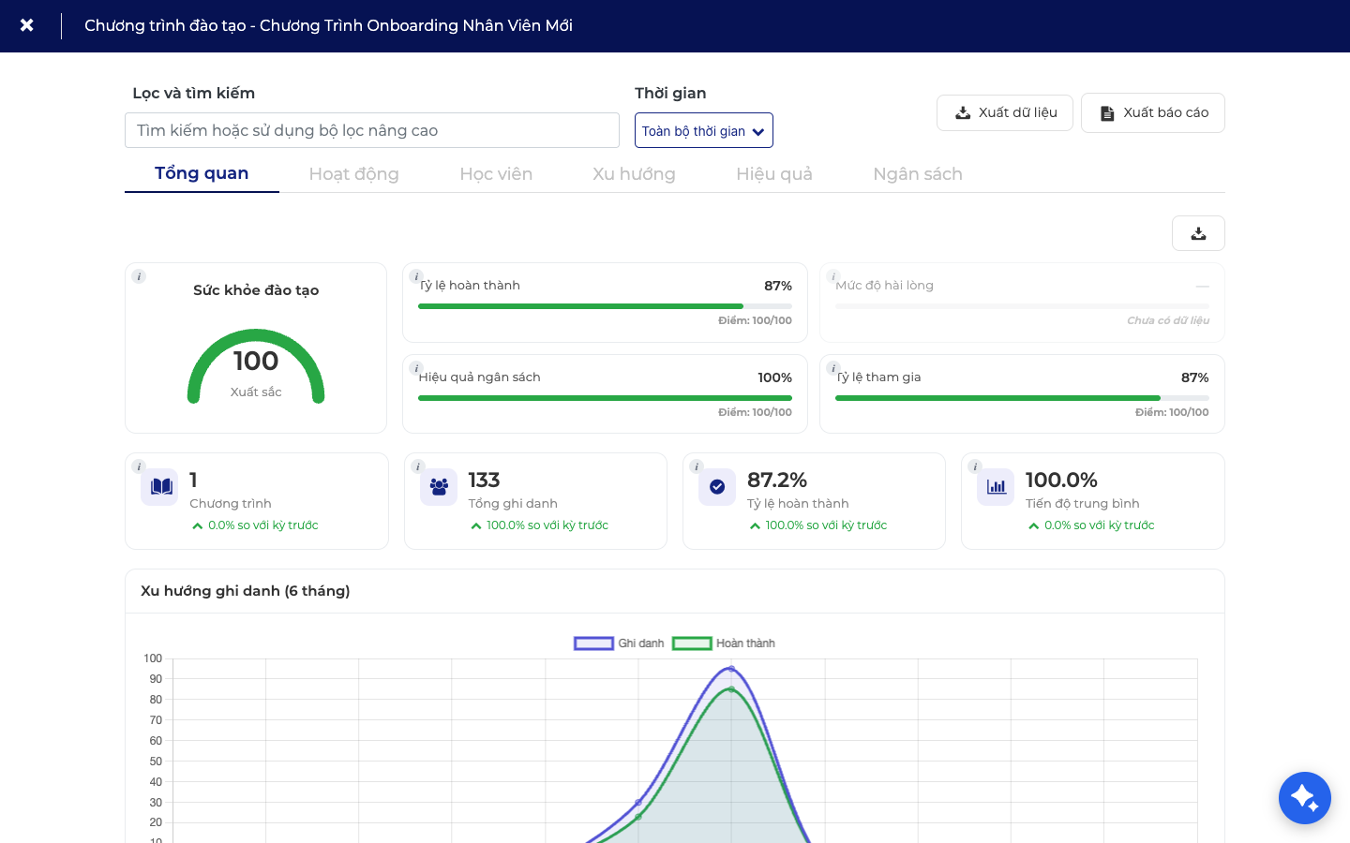
Task: Click the Xuất dữ liệu button
Action: 1005,112
